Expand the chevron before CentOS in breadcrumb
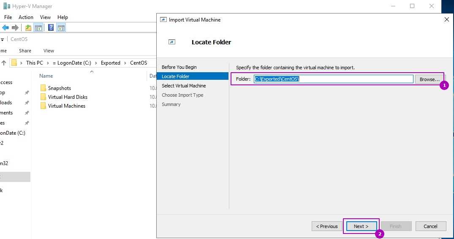Screen dimensions: 454x239 coord(125,63)
